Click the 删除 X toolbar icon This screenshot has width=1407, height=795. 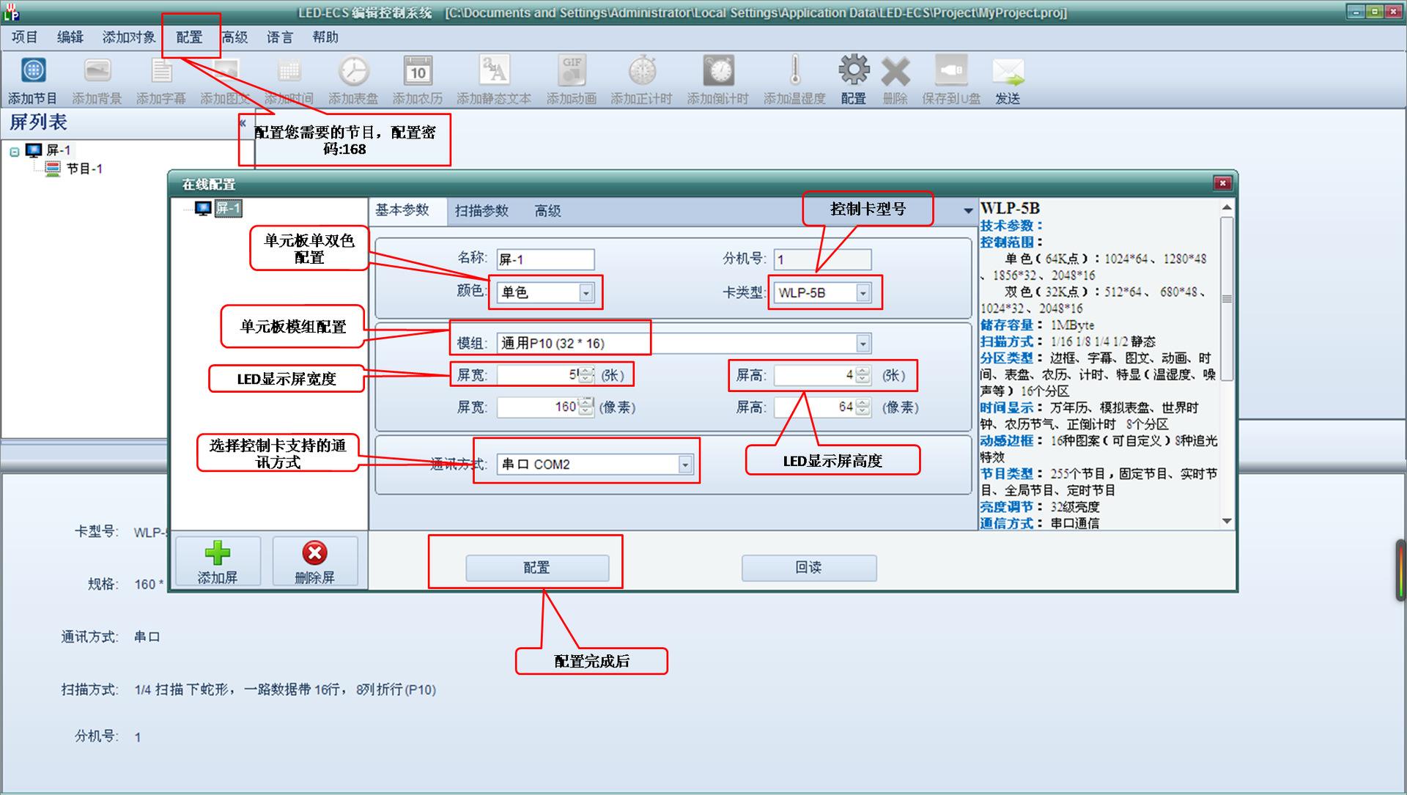click(895, 73)
